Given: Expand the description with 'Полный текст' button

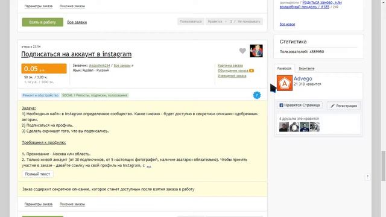Looking at the screenshot, I should pyautogui.click(x=37, y=174).
